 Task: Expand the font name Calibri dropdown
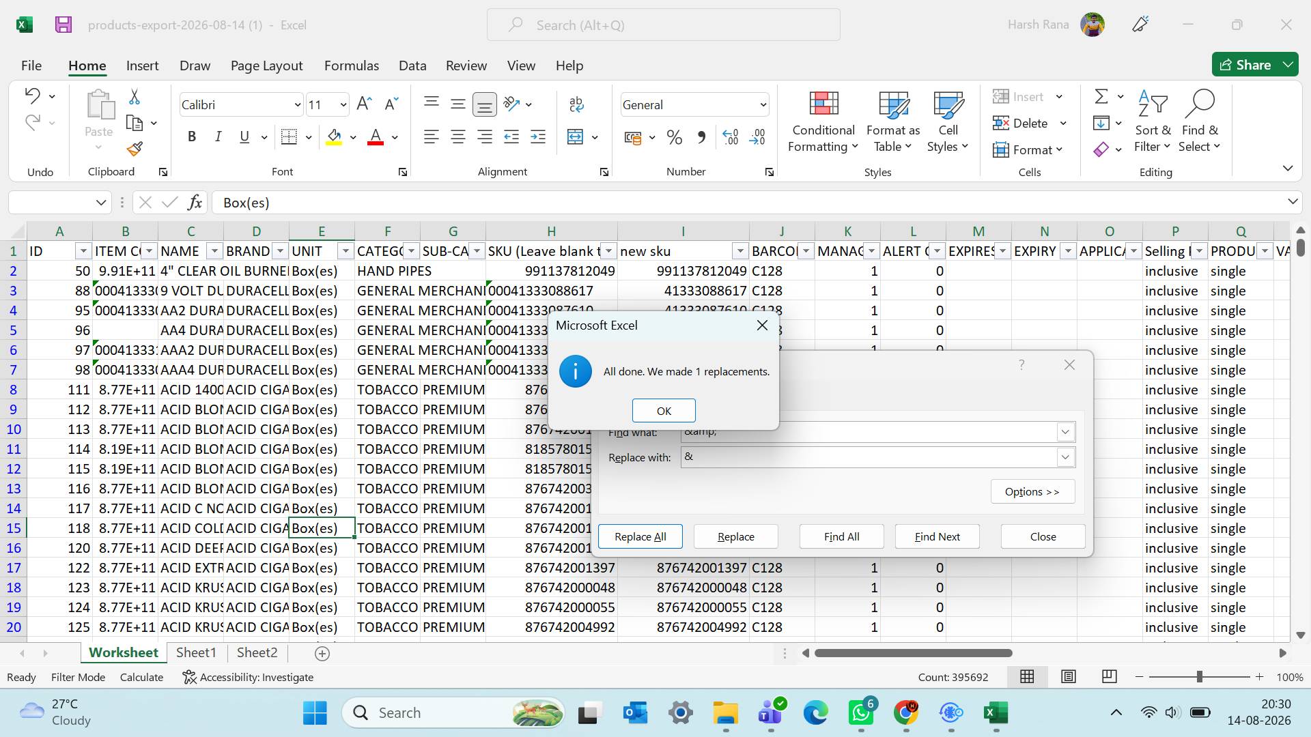(x=298, y=105)
